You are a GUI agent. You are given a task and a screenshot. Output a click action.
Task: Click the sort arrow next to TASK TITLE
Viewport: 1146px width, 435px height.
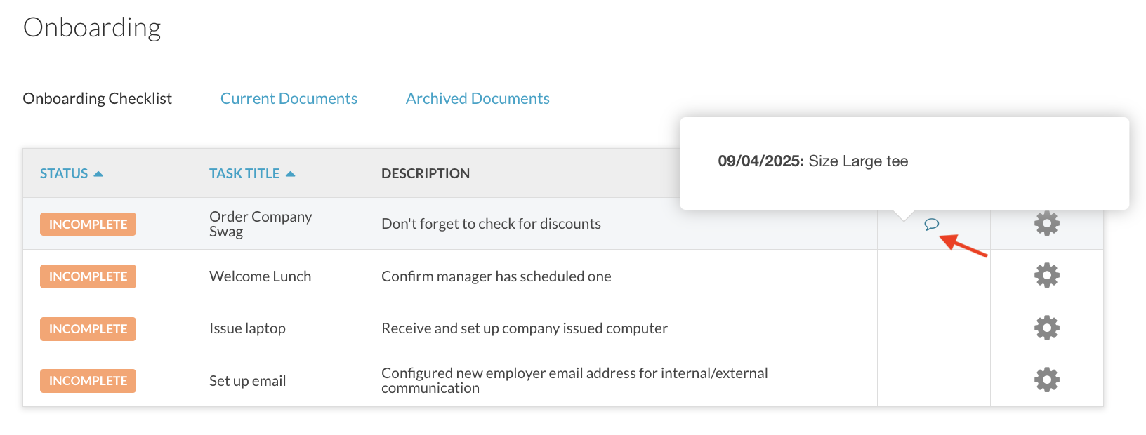tap(291, 174)
